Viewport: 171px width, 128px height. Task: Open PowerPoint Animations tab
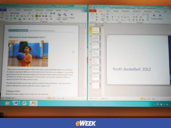137,11
